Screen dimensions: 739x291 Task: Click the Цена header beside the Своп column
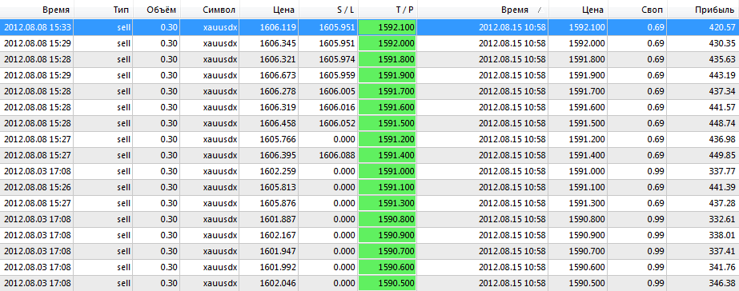coord(578,10)
